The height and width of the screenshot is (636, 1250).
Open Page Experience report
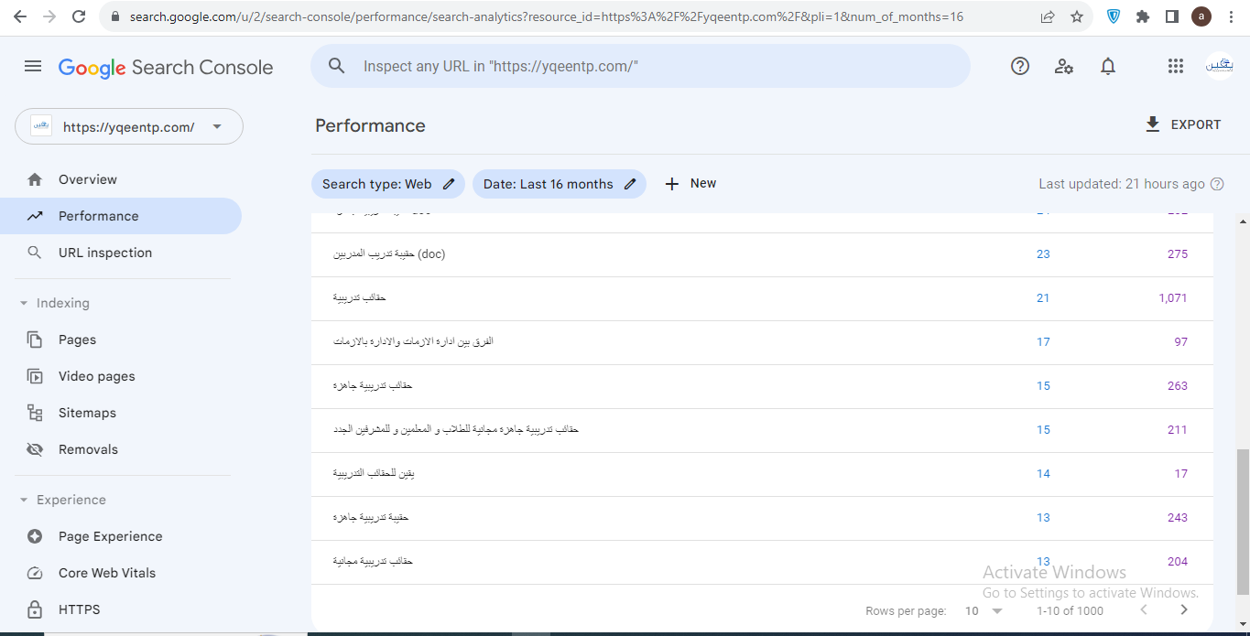(x=121, y=536)
